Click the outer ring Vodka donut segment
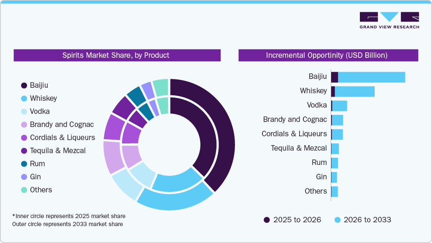432x243 pixels. tap(127, 185)
